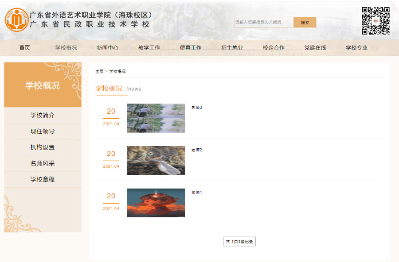Screen dimensions: 399x262
Task: Navigate to 党建在线 in the top menu
Action: tap(315, 48)
